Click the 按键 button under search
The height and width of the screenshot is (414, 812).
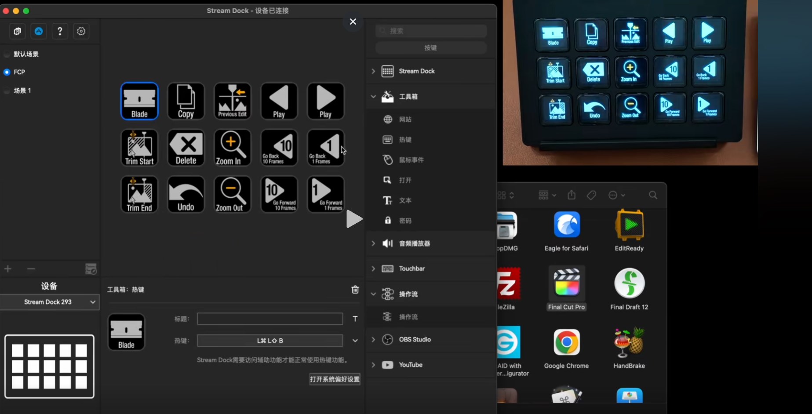pyautogui.click(x=431, y=48)
